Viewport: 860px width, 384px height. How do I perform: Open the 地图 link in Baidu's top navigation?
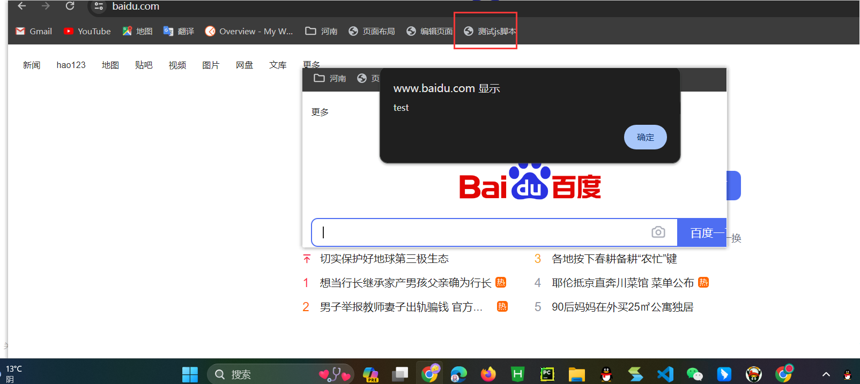point(110,65)
